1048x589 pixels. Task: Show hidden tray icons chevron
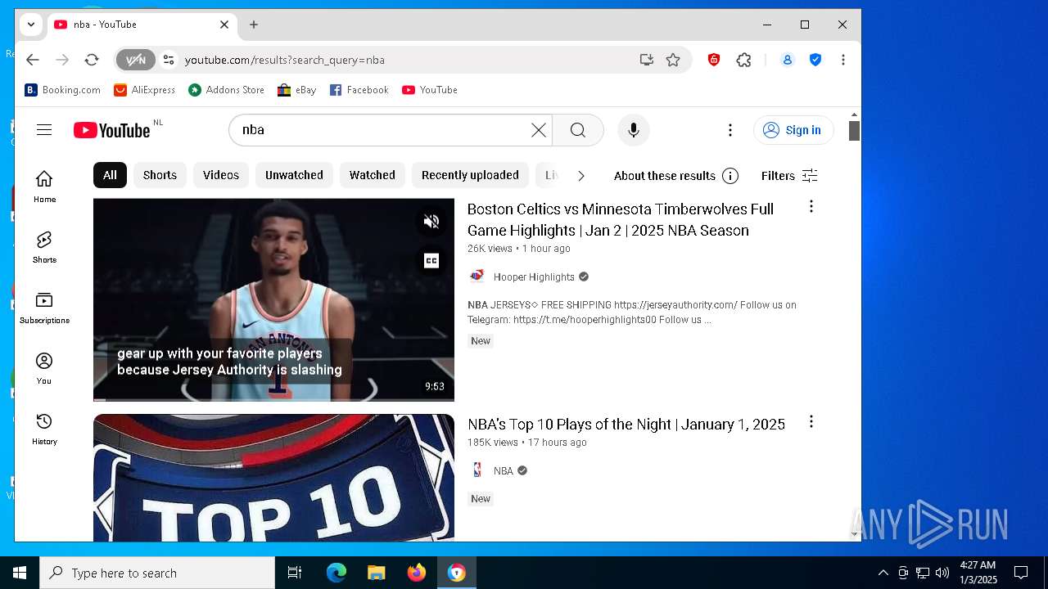883,573
